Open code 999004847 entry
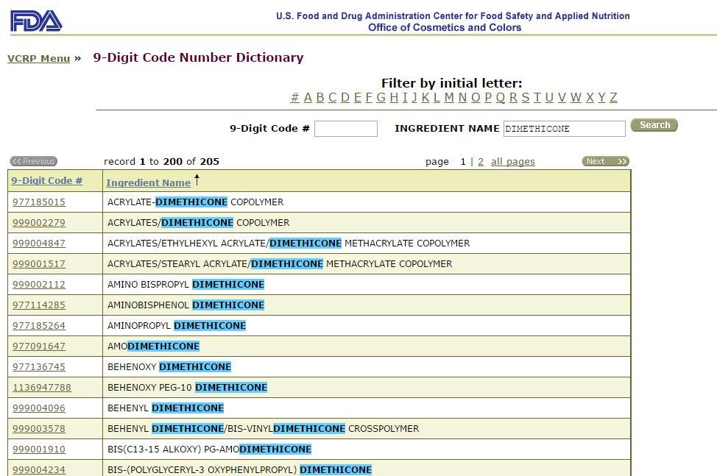717x476 pixels. click(x=39, y=243)
